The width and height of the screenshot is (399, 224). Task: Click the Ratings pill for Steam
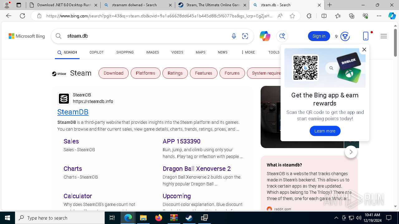pos(175,73)
